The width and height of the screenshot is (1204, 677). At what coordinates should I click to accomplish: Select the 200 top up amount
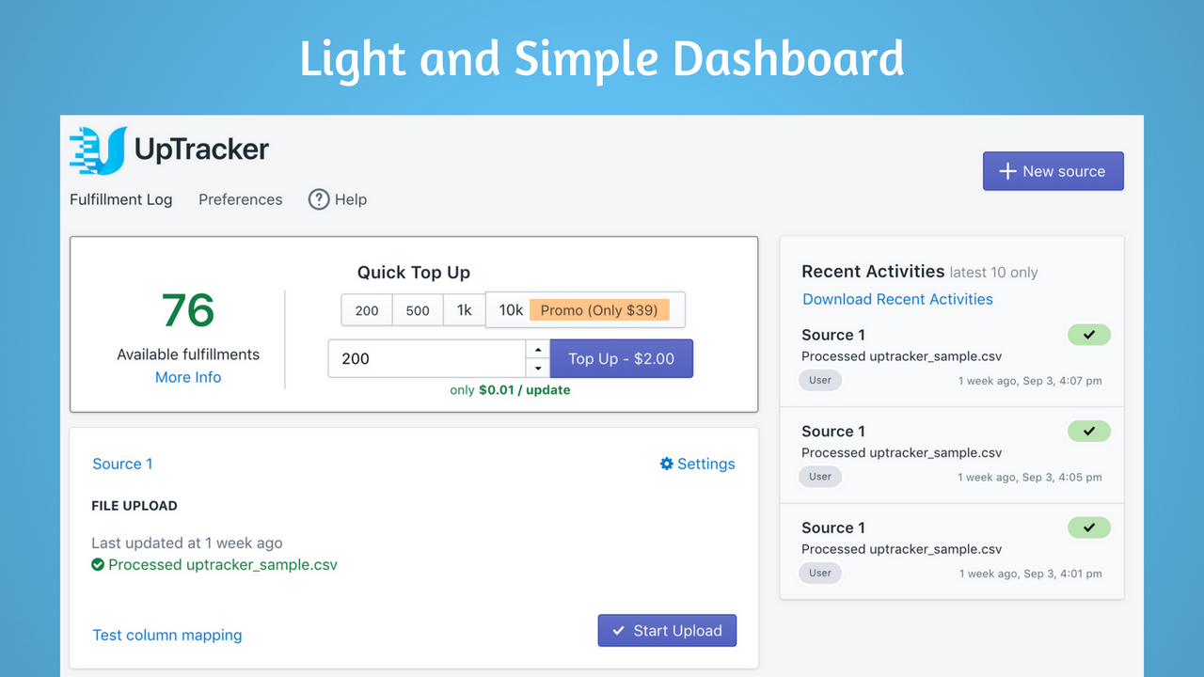click(367, 310)
